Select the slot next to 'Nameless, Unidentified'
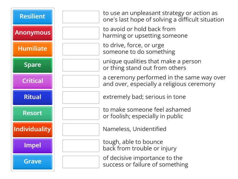This screenshot has width=238, height=179. tap(81, 129)
